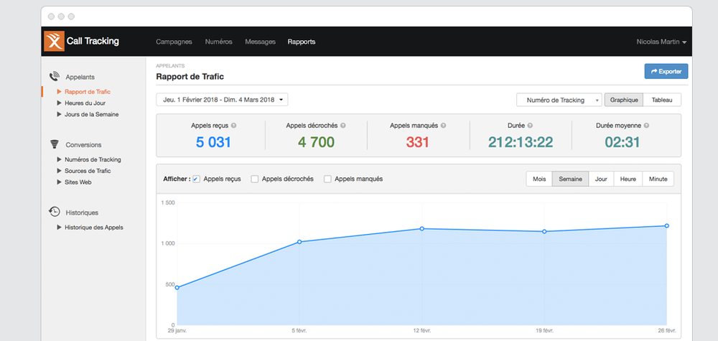Click help icon next to Durée moyenne
The width and height of the screenshot is (718, 341).
coord(646,126)
